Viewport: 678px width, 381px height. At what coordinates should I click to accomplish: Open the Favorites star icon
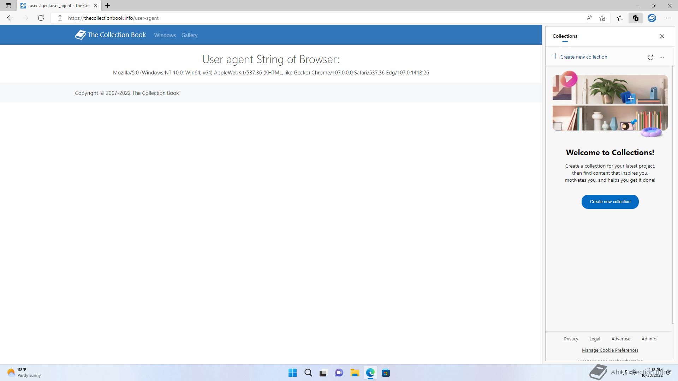[620, 18]
